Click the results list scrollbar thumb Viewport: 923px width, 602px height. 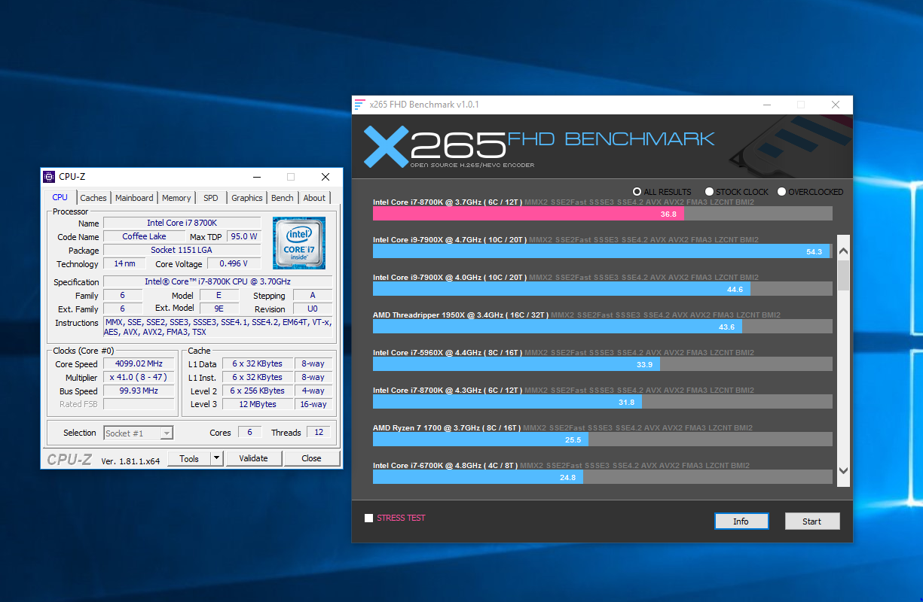[x=843, y=275]
